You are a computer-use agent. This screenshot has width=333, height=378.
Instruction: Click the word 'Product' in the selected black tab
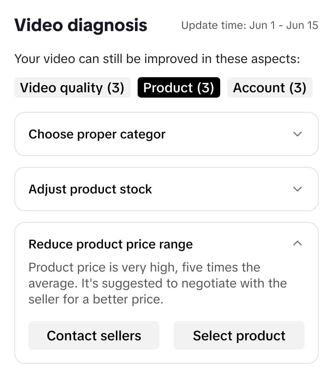click(168, 88)
